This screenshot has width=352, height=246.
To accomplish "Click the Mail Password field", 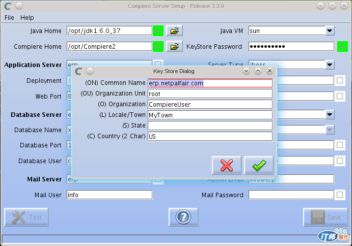I will 291,195.
